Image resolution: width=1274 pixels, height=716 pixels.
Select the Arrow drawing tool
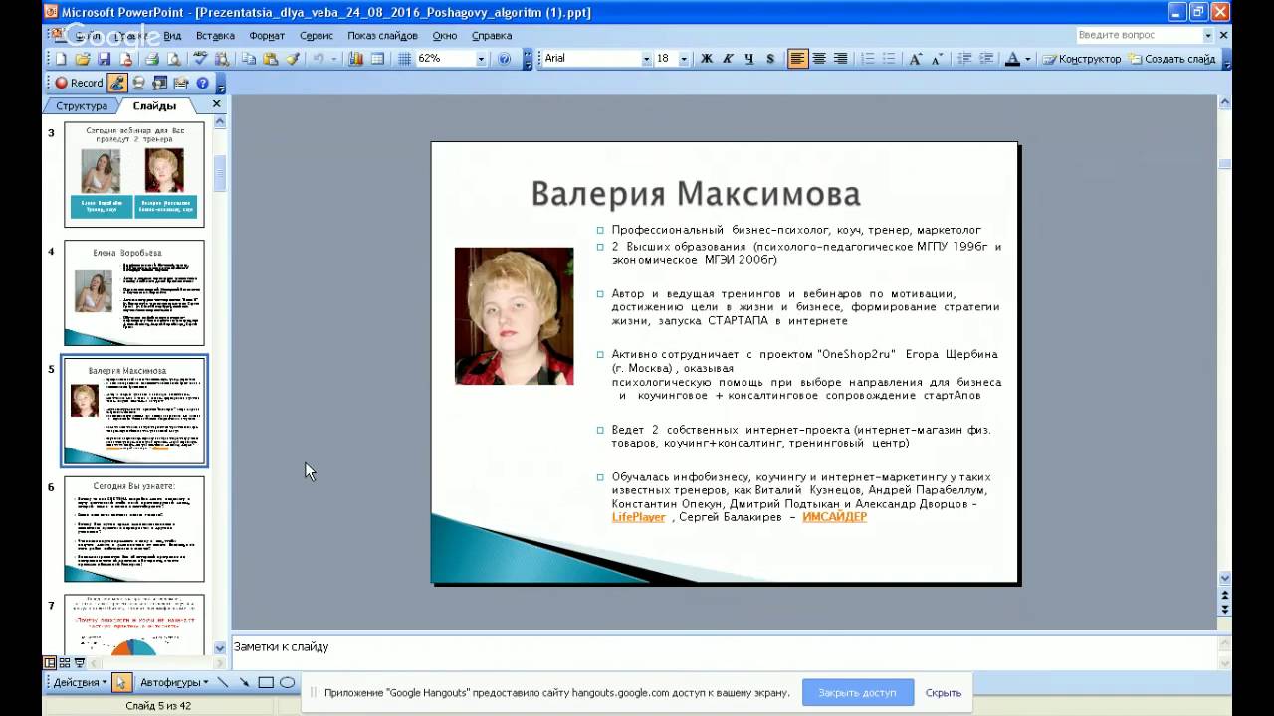tap(244, 682)
